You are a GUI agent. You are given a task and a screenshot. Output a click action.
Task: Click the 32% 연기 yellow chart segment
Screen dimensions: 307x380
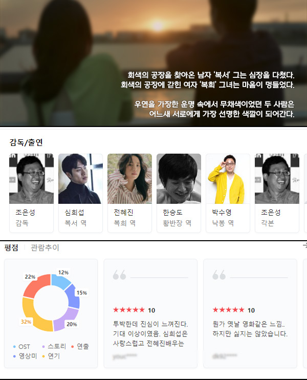33,319
